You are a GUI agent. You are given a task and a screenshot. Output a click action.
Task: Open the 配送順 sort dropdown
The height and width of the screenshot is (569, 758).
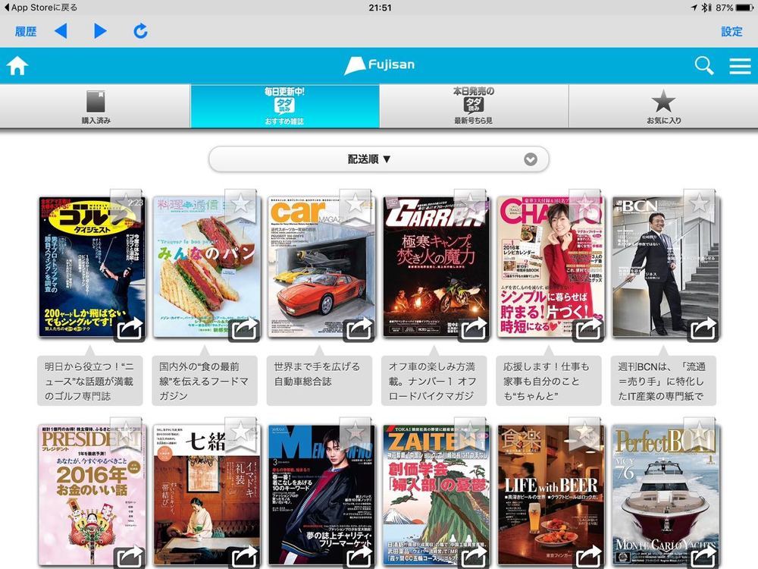(x=378, y=159)
